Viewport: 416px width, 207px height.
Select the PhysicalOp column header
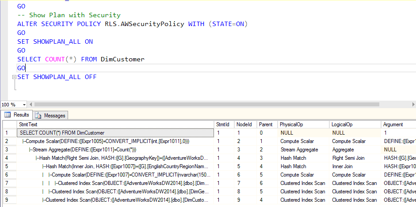[x=303, y=124]
